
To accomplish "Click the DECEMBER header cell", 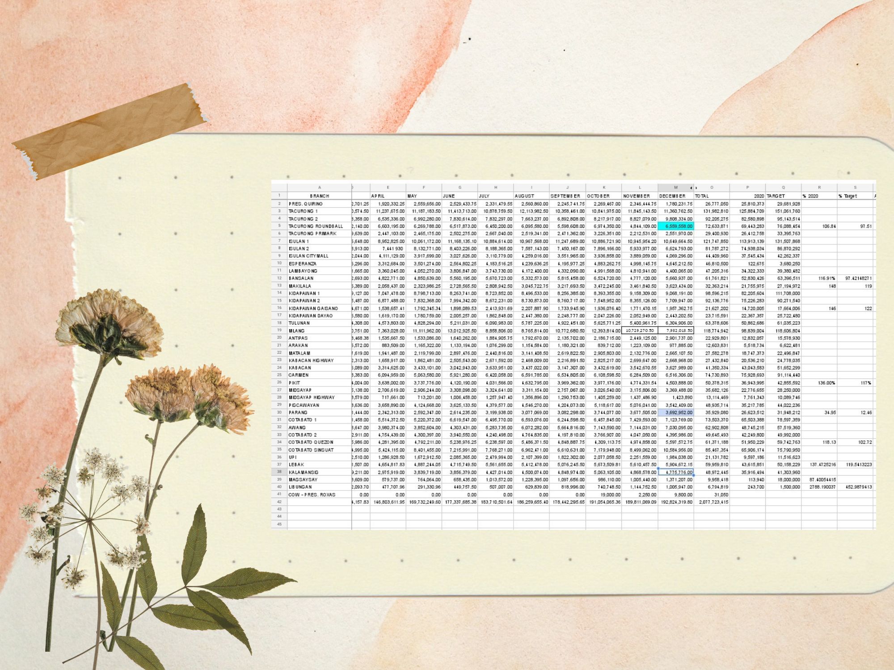I will (x=675, y=196).
